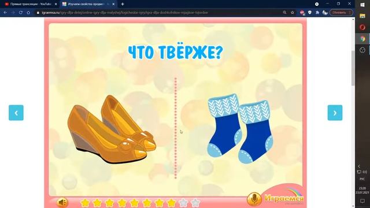Open a new browser tab
The height and width of the screenshot is (208, 370).
pos(123,4)
